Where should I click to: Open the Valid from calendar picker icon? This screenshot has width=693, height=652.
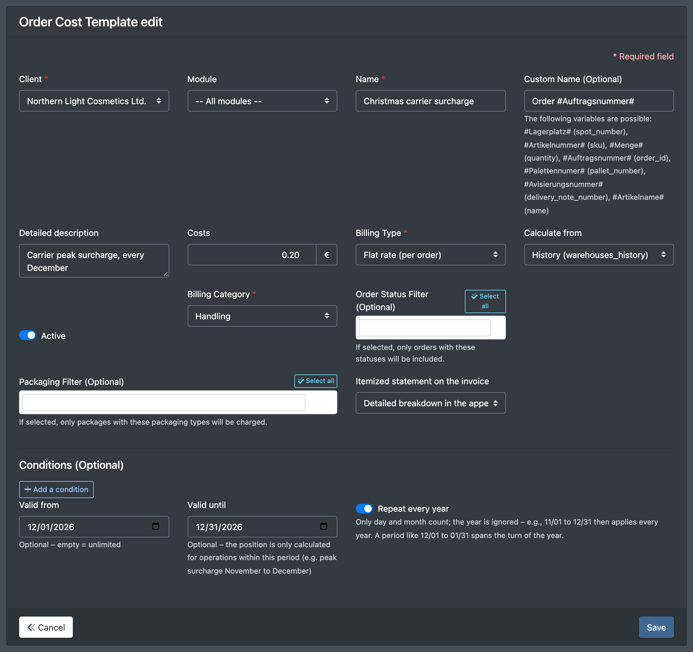[155, 526]
